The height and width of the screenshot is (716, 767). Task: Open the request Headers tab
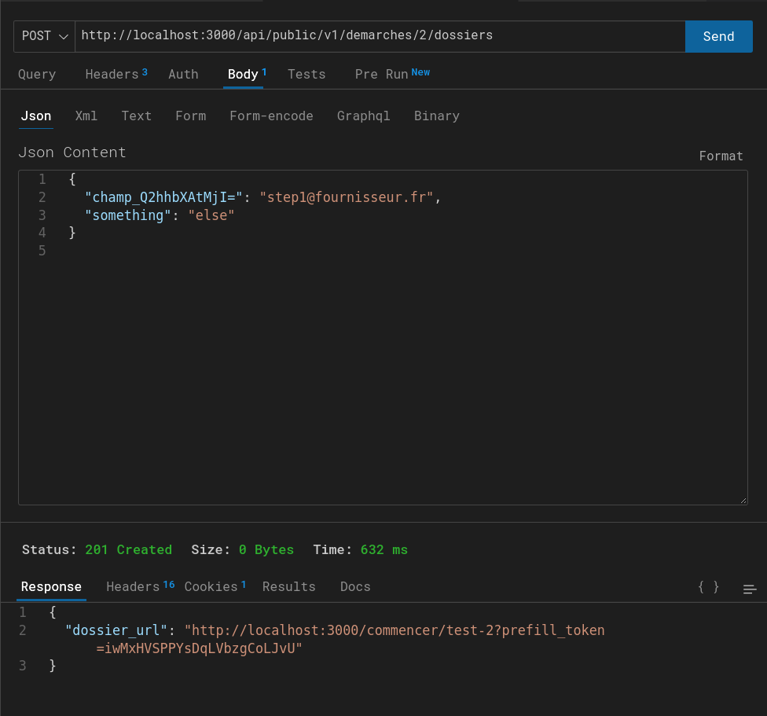pyautogui.click(x=116, y=75)
